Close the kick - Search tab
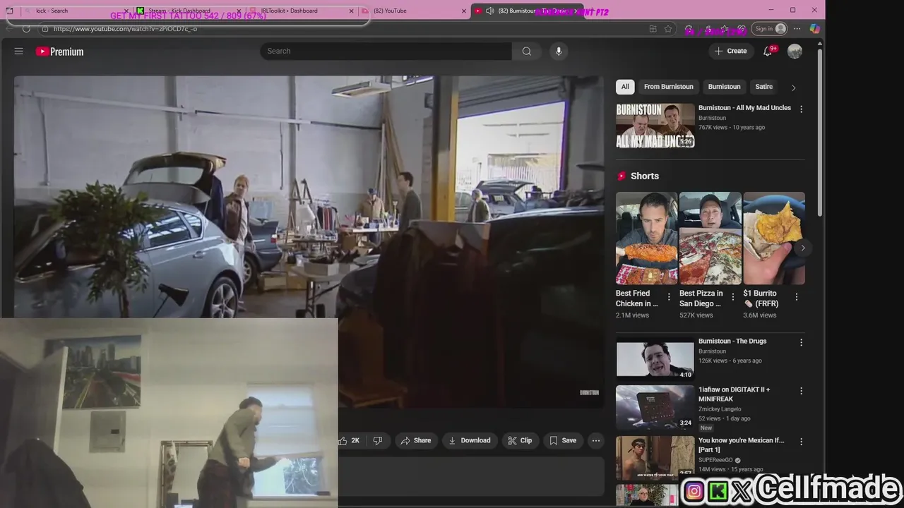Screen dimensions: 904x508 tap(126, 11)
